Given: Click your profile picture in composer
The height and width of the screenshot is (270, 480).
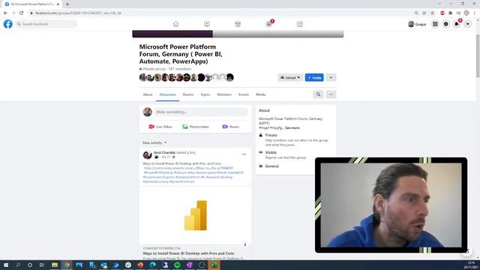Looking at the screenshot, I should click(x=147, y=112).
